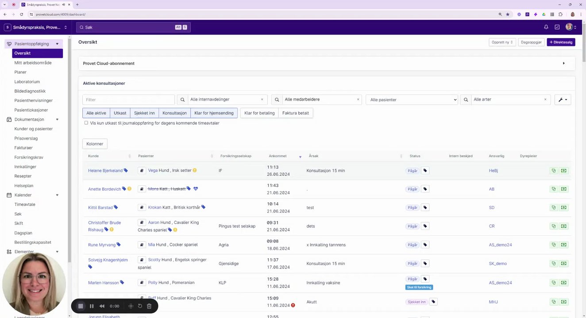Click the Direktesalg button
The height and width of the screenshot is (318, 586).
point(561,42)
